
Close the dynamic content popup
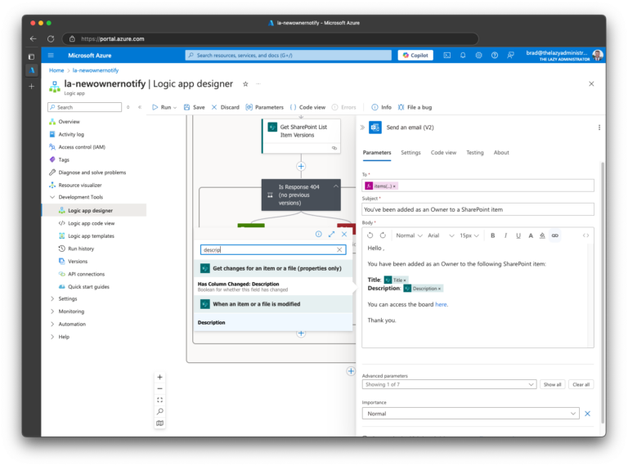point(344,235)
